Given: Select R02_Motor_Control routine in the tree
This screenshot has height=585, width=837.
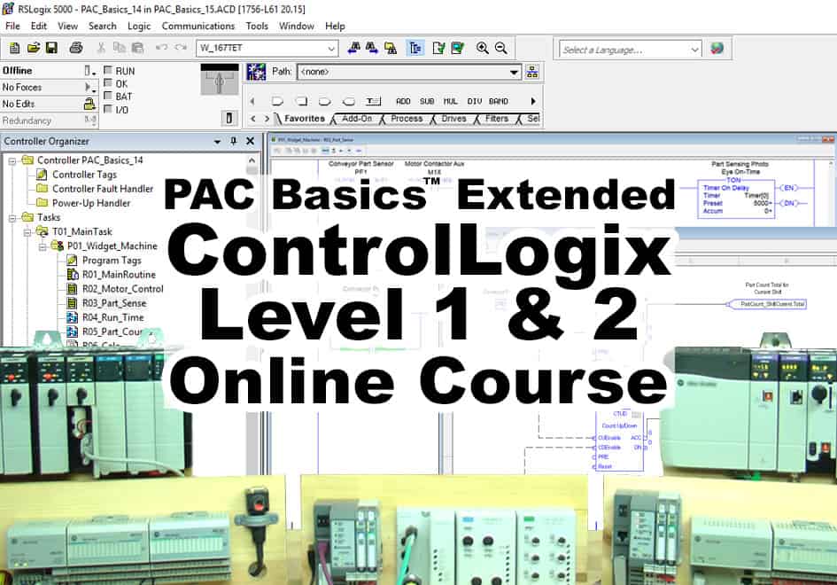Looking at the screenshot, I should 122,289.
